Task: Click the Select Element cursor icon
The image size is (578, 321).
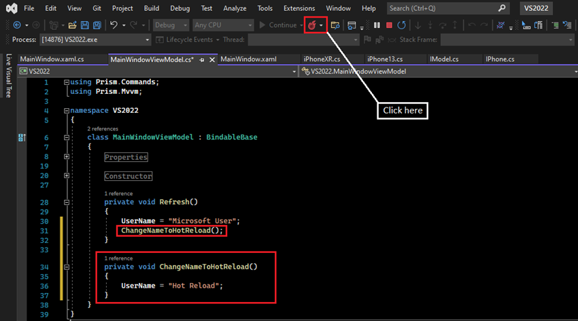Action: coord(526,25)
